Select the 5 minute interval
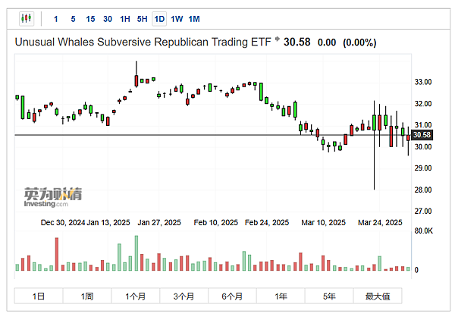 click(x=73, y=19)
